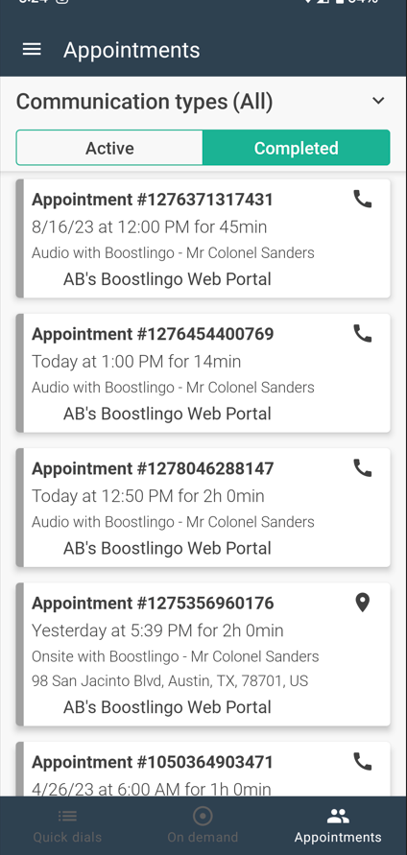This screenshot has height=855, width=407.
Task: Tap location pin on appointment #1275356960176
Action: [363, 603]
